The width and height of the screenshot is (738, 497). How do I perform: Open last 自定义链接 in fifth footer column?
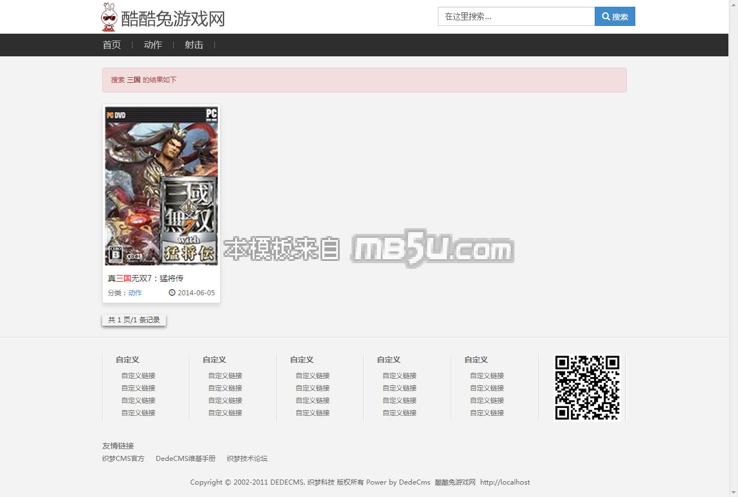[487, 413]
